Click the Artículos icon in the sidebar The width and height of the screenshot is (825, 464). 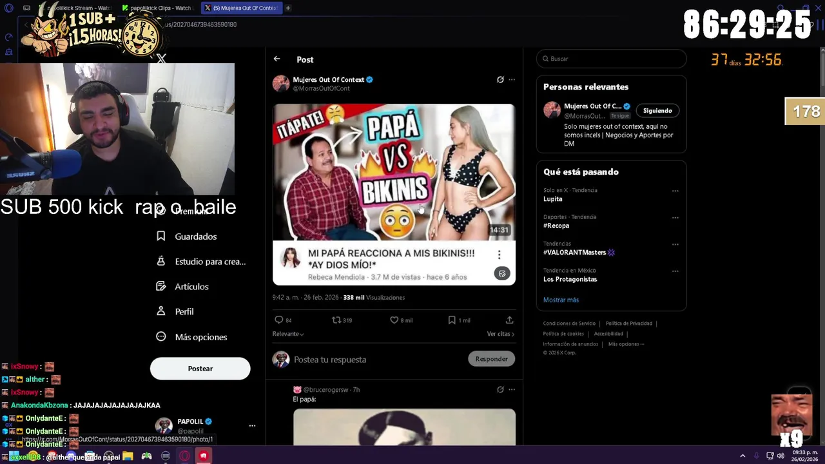(161, 286)
